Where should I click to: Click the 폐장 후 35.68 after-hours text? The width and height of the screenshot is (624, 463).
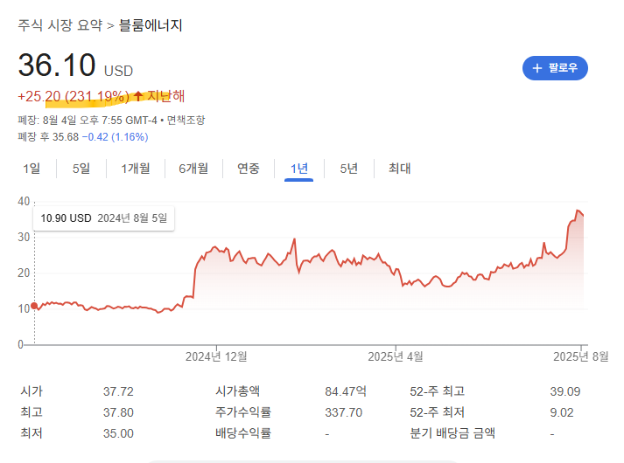point(48,137)
